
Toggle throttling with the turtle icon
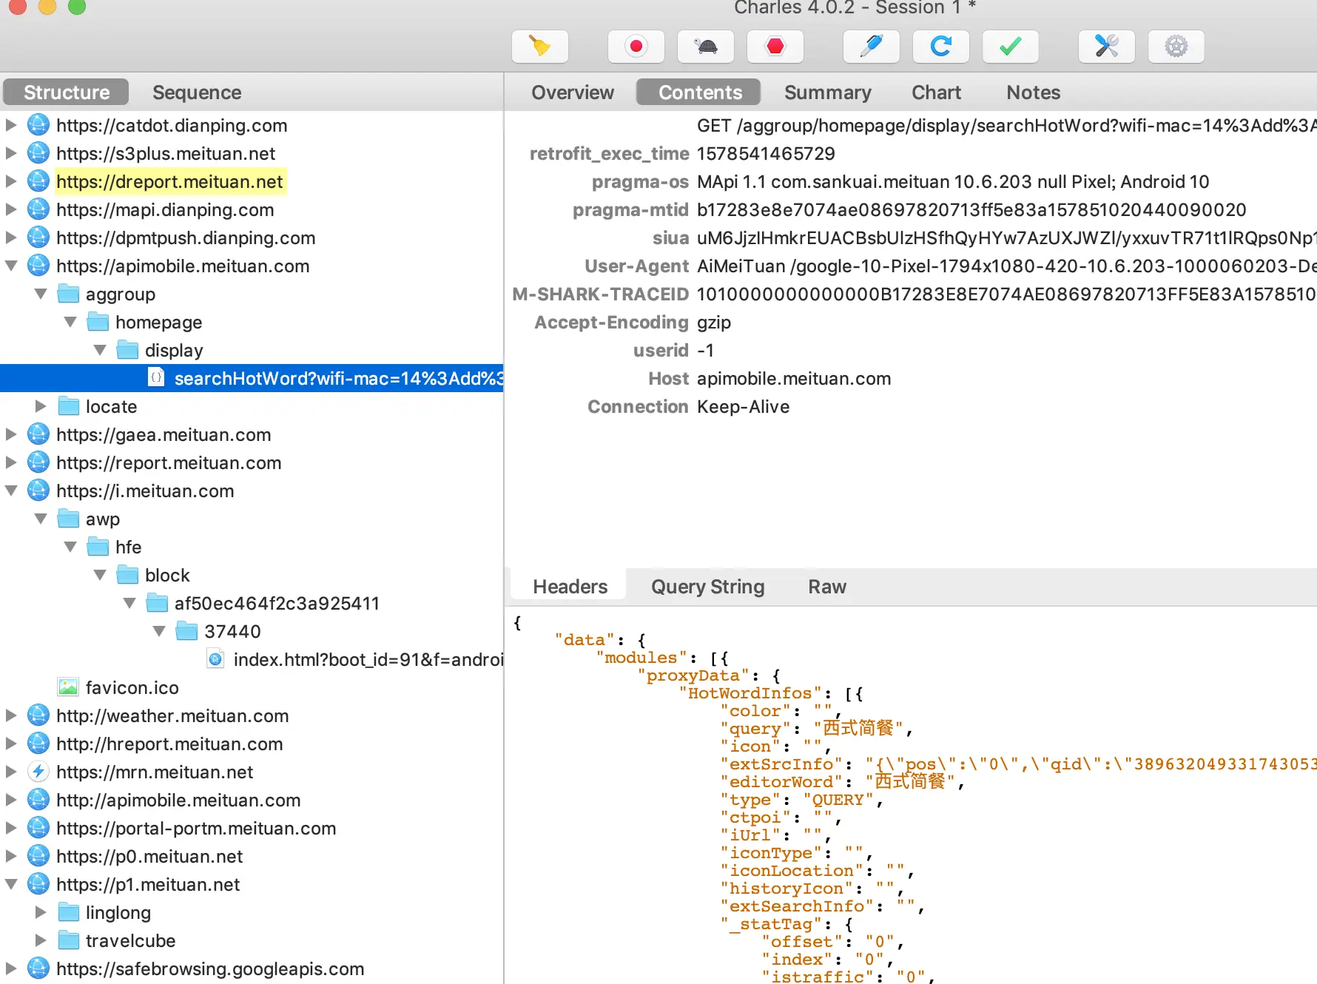point(706,47)
